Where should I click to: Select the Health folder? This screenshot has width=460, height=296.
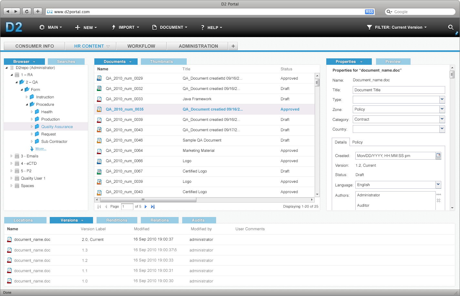(47, 112)
